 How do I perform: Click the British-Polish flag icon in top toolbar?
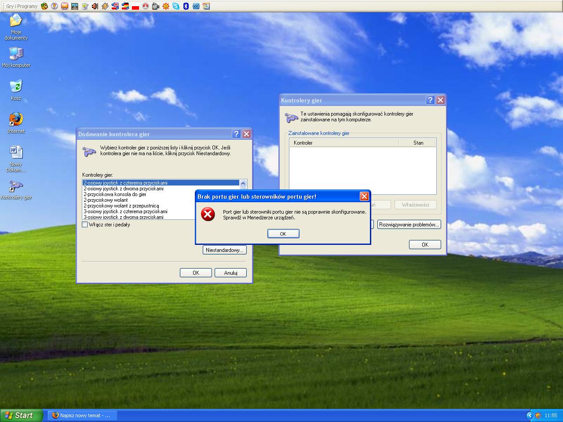(x=115, y=6)
